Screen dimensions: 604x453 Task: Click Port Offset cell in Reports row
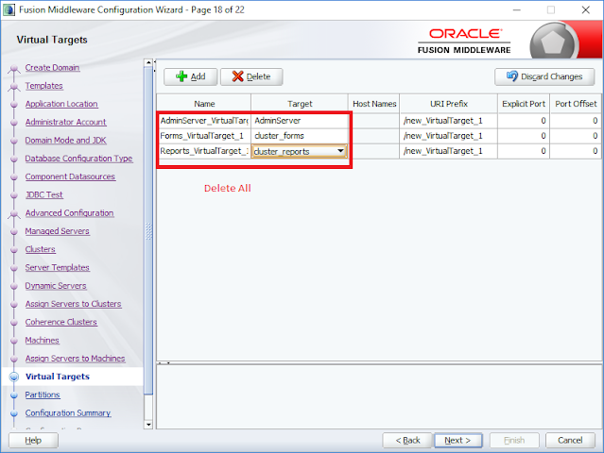[576, 151]
